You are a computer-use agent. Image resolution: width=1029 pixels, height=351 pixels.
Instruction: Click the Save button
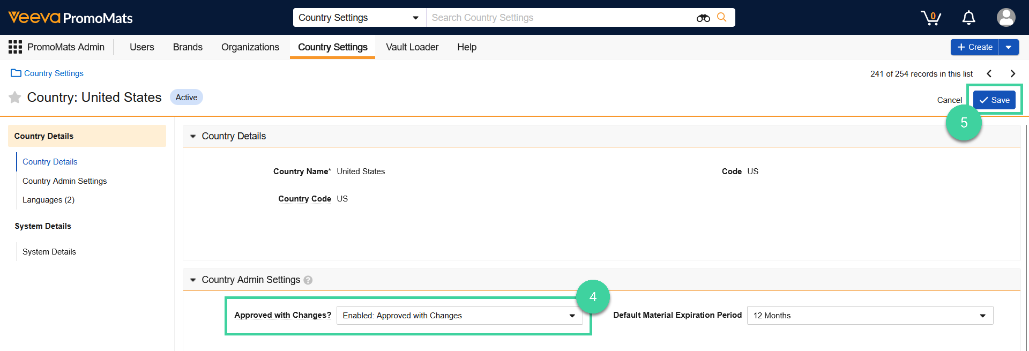(994, 100)
